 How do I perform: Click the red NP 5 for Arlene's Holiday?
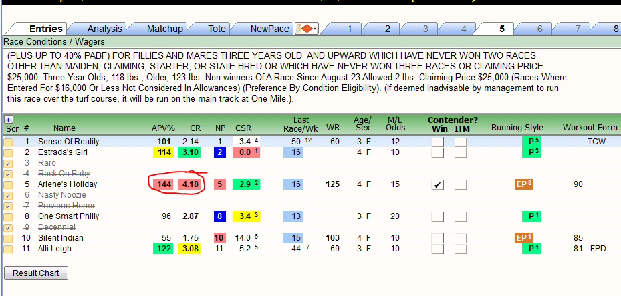click(219, 184)
